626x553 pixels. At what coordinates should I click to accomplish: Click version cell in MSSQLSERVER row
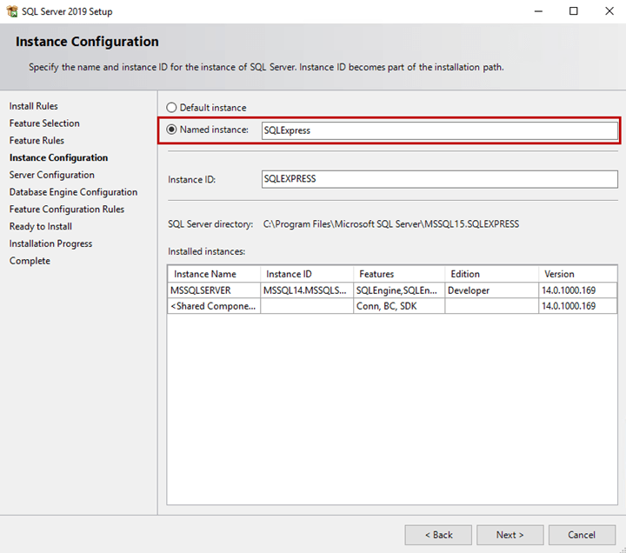tap(577, 290)
